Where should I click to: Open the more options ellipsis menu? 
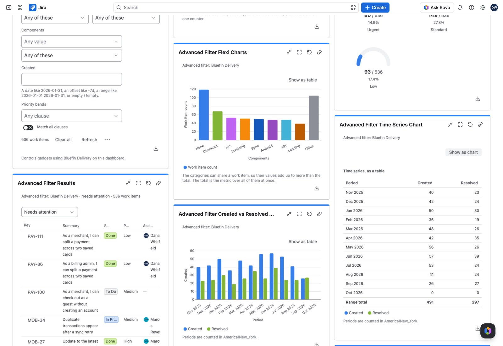107,140
